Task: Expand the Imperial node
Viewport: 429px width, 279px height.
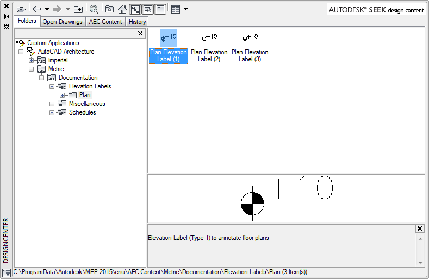Action: (31, 60)
